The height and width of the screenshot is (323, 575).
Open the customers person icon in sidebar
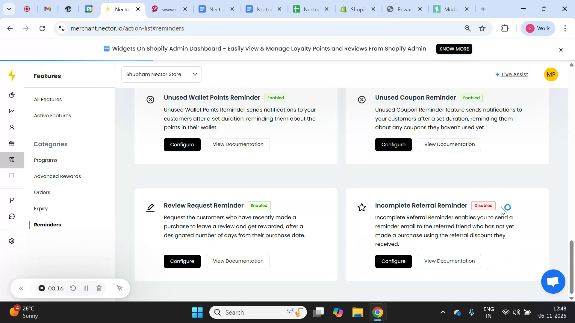tap(12, 127)
